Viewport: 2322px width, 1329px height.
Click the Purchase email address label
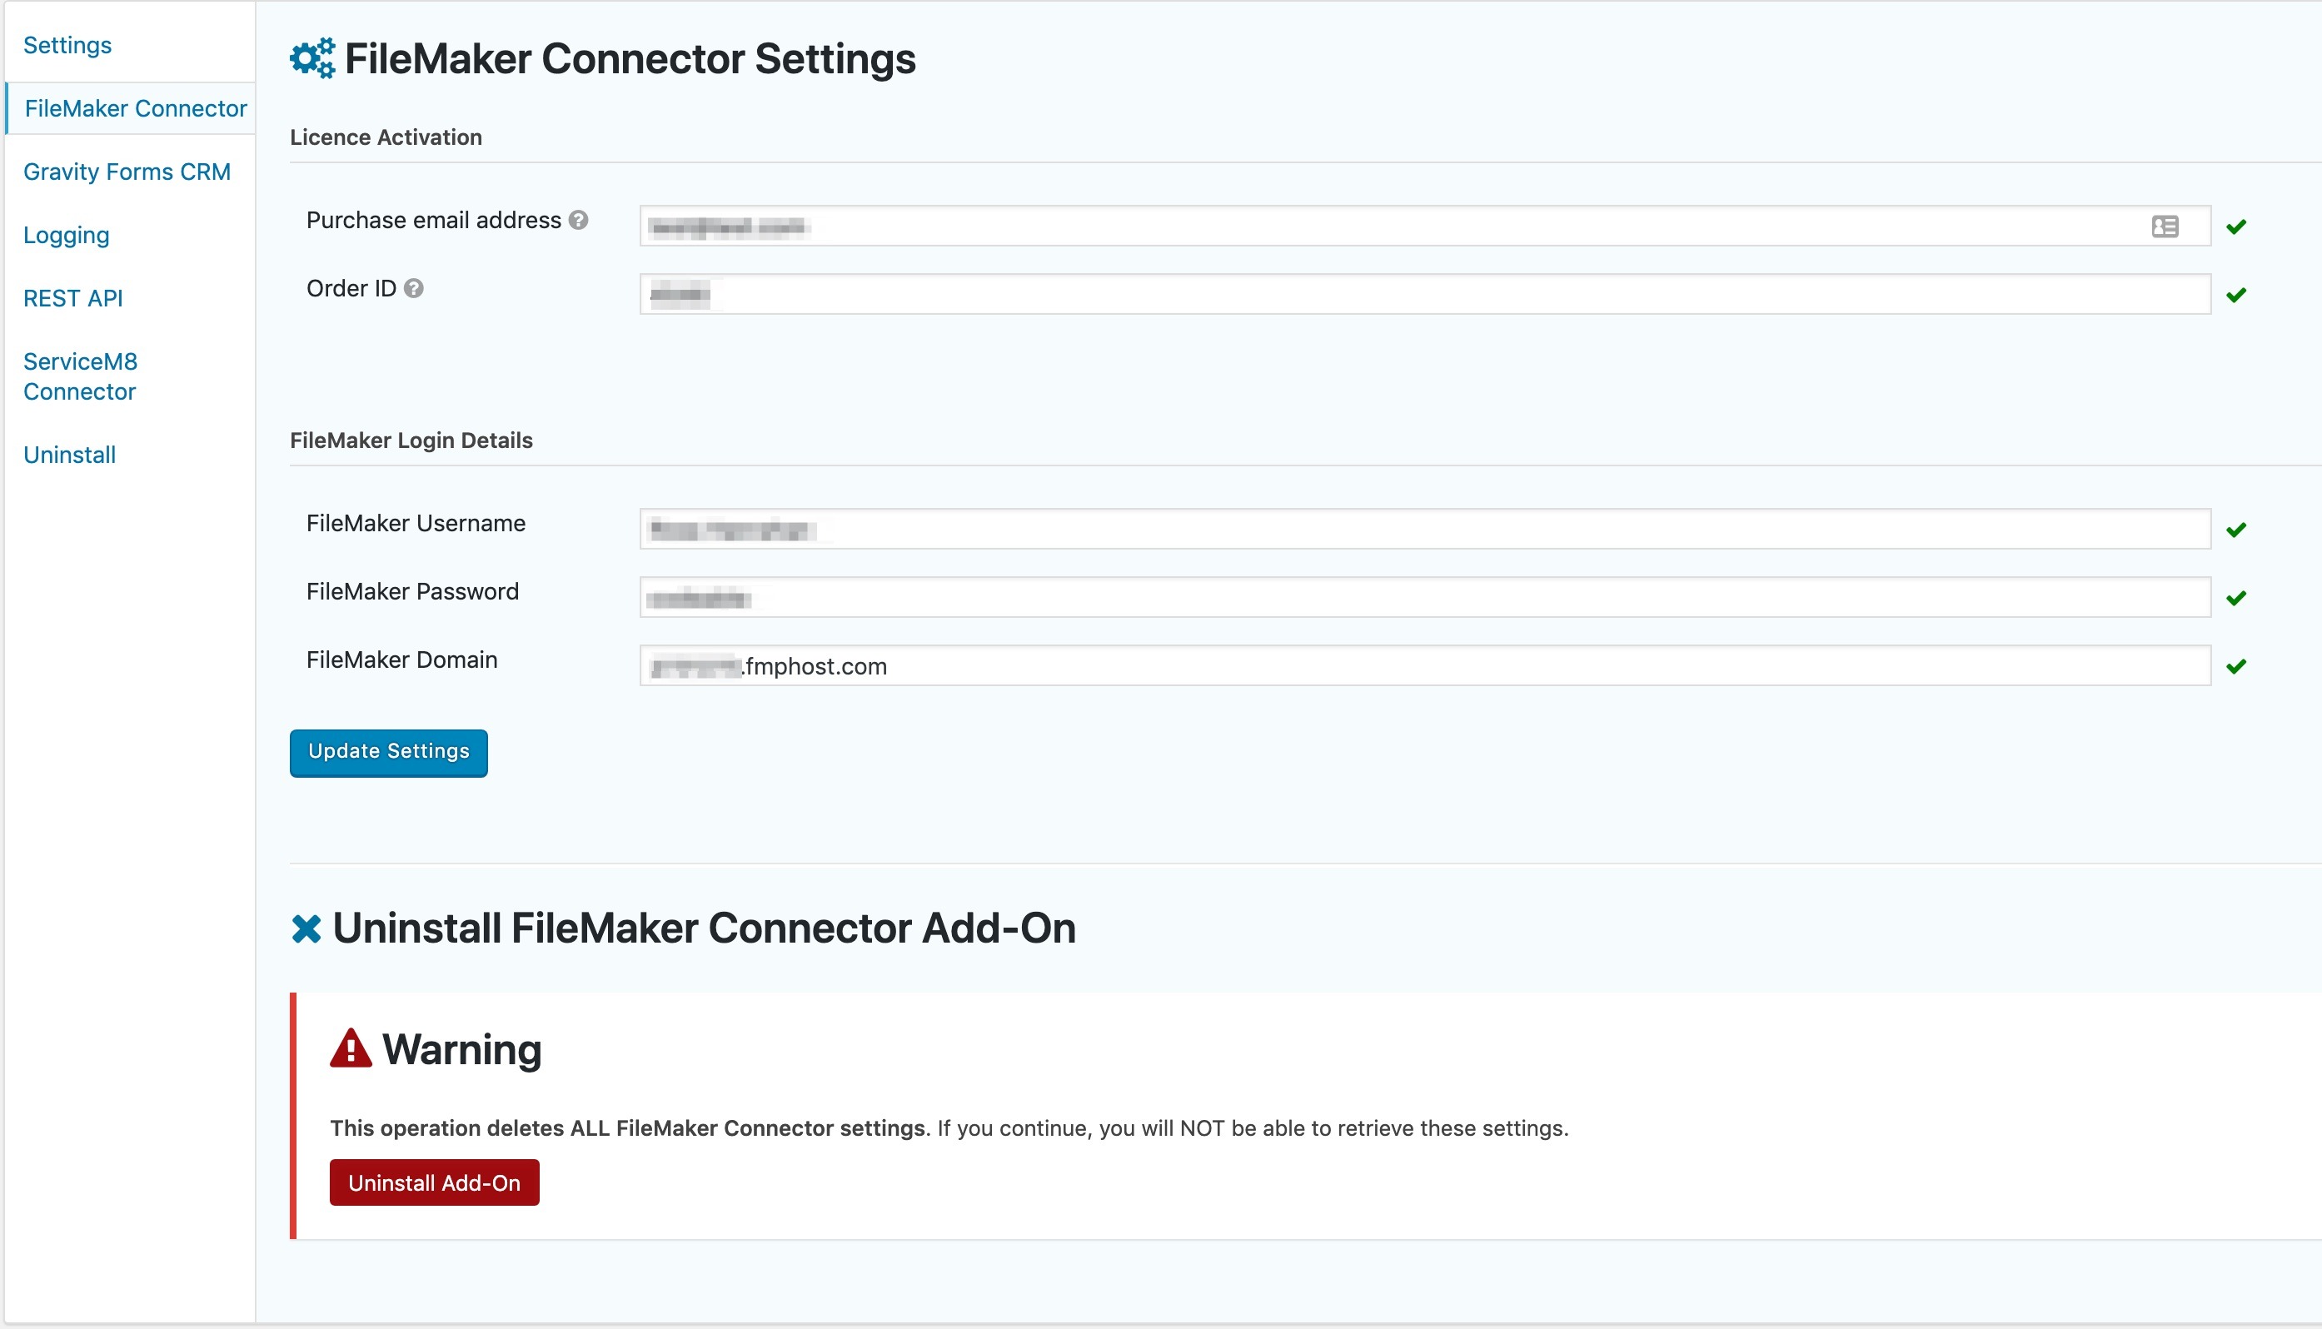click(434, 220)
